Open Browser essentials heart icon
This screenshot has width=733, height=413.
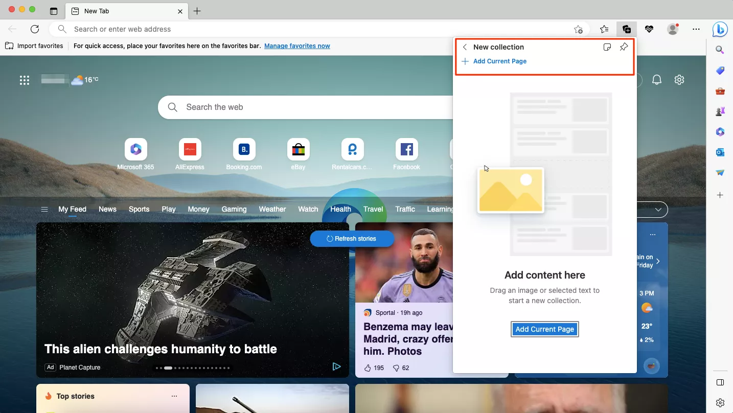click(649, 29)
